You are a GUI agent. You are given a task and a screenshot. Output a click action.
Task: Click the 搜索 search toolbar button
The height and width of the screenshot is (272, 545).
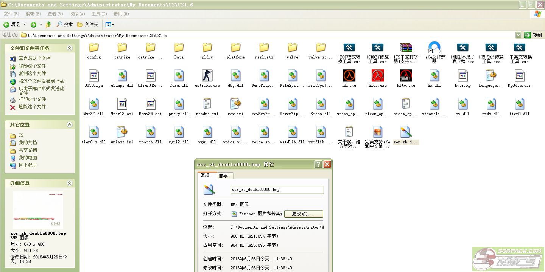(x=65, y=25)
